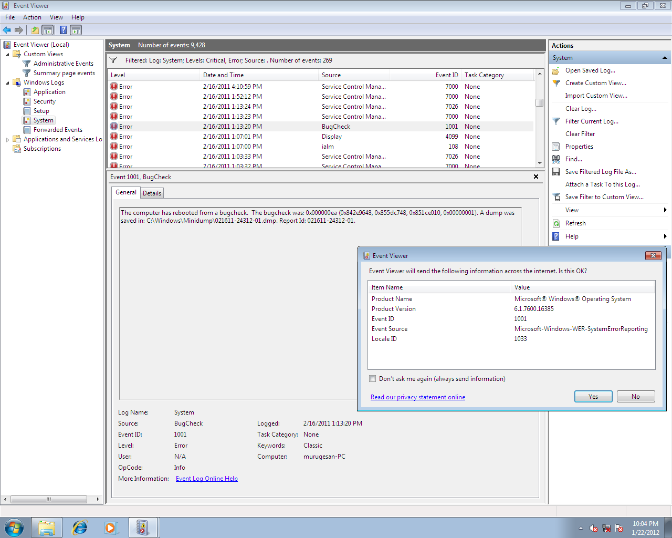The height and width of the screenshot is (538, 672).
Task: Enable the "Don't ask me again" checkbox
Action: [x=373, y=379]
